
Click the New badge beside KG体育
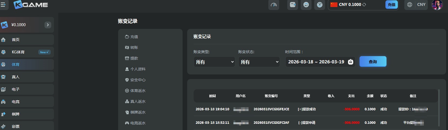(x=44, y=52)
